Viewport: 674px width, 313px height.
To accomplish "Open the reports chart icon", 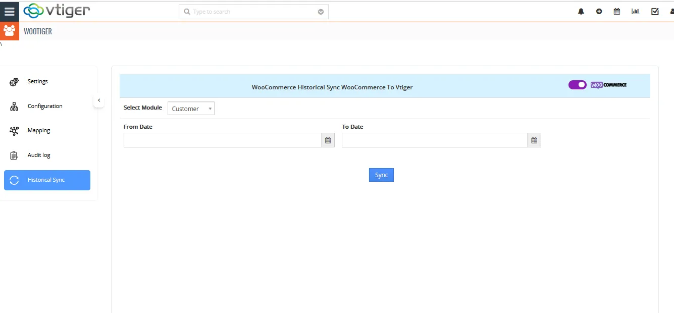I will pos(635,12).
